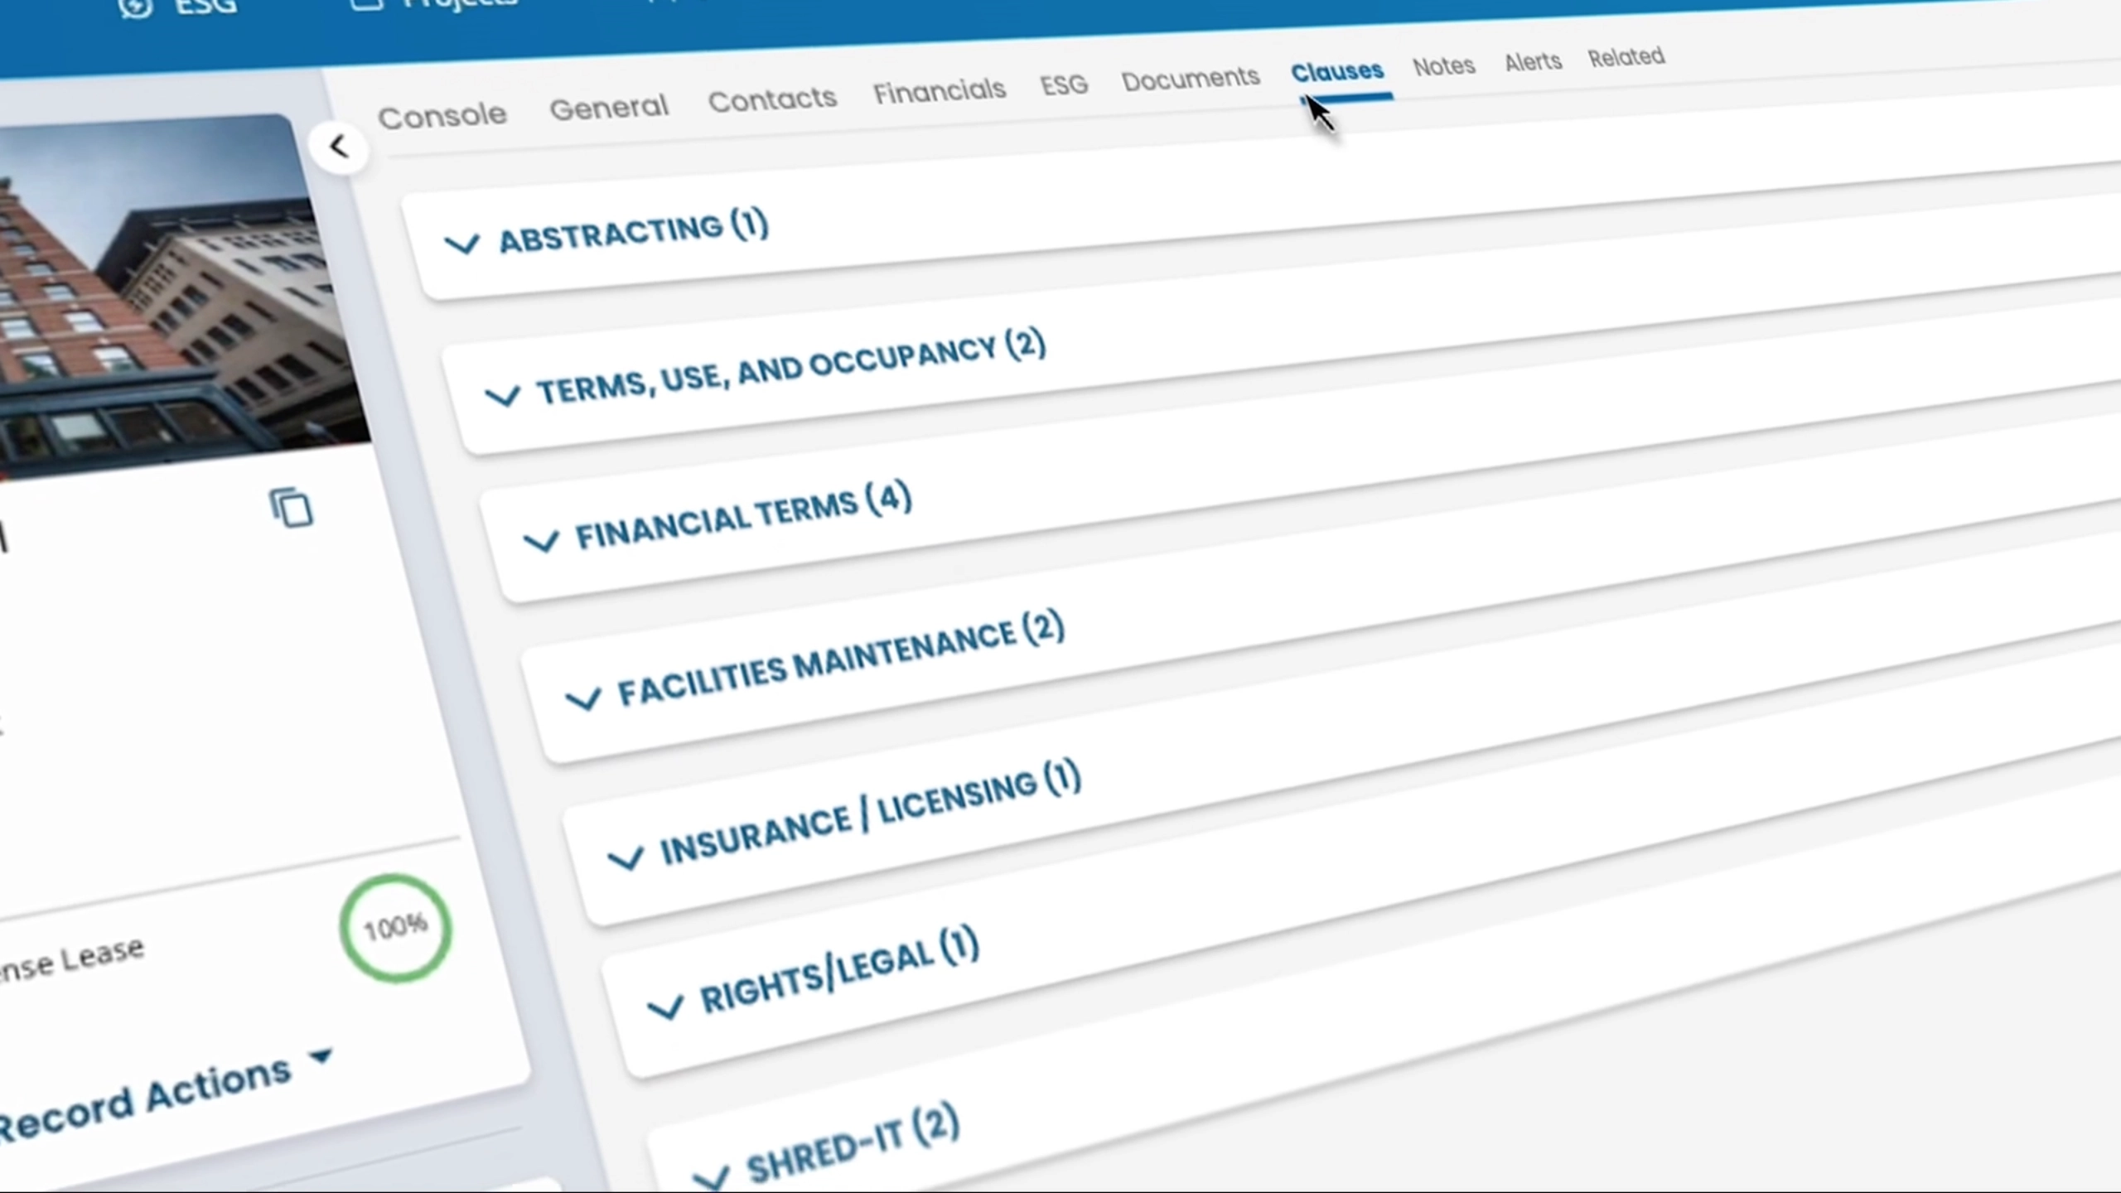Expand the Rights/Legal (1) chevron
Screen dimensions: 2121x1193
[664, 1007]
